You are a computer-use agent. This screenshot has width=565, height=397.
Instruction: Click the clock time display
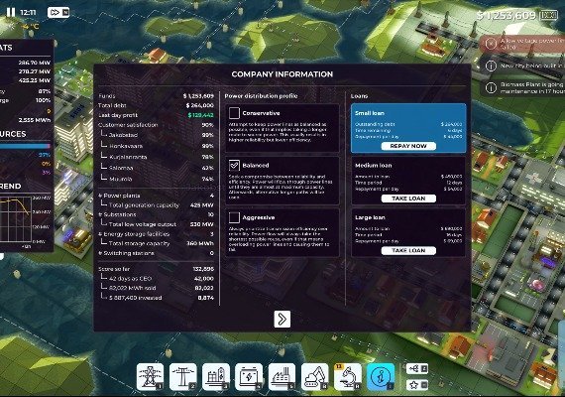pyautogui.click(x=28, y=13)
